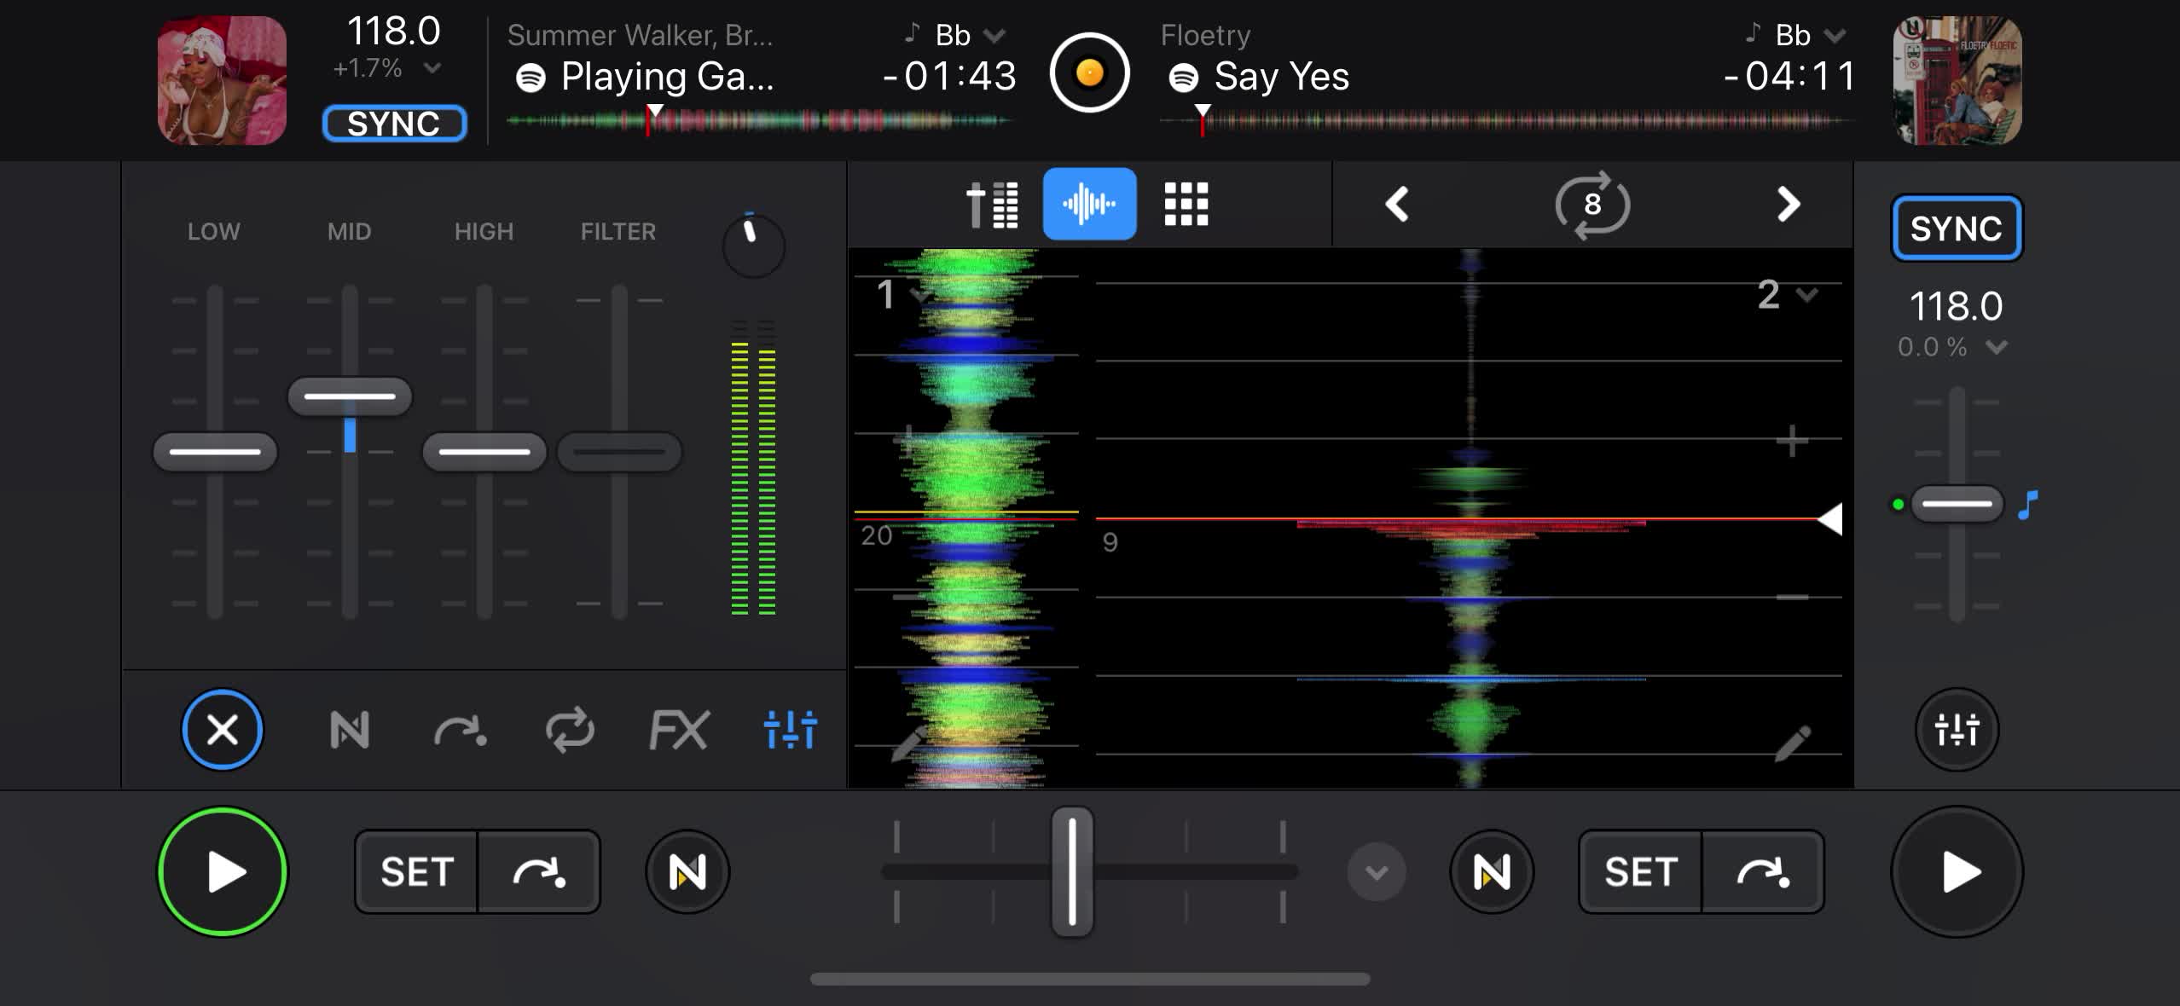Image resolution: width=2180 pixels, height=1006 pixels.
Task: Tap the center record button
Action: [1089, 72]
